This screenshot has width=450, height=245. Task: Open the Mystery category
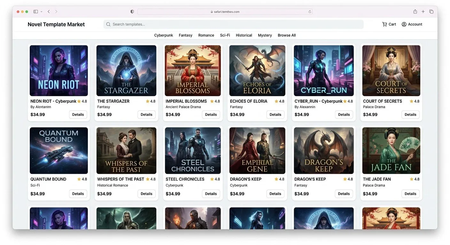[265, 35]
